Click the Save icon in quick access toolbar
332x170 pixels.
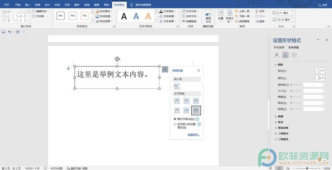click(3, 32)
